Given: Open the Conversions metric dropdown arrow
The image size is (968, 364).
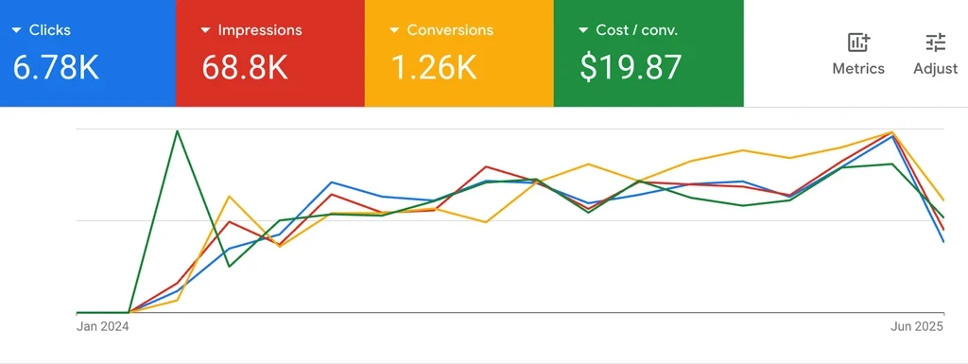Looking at the screenshot, I should tap(394, 29).
